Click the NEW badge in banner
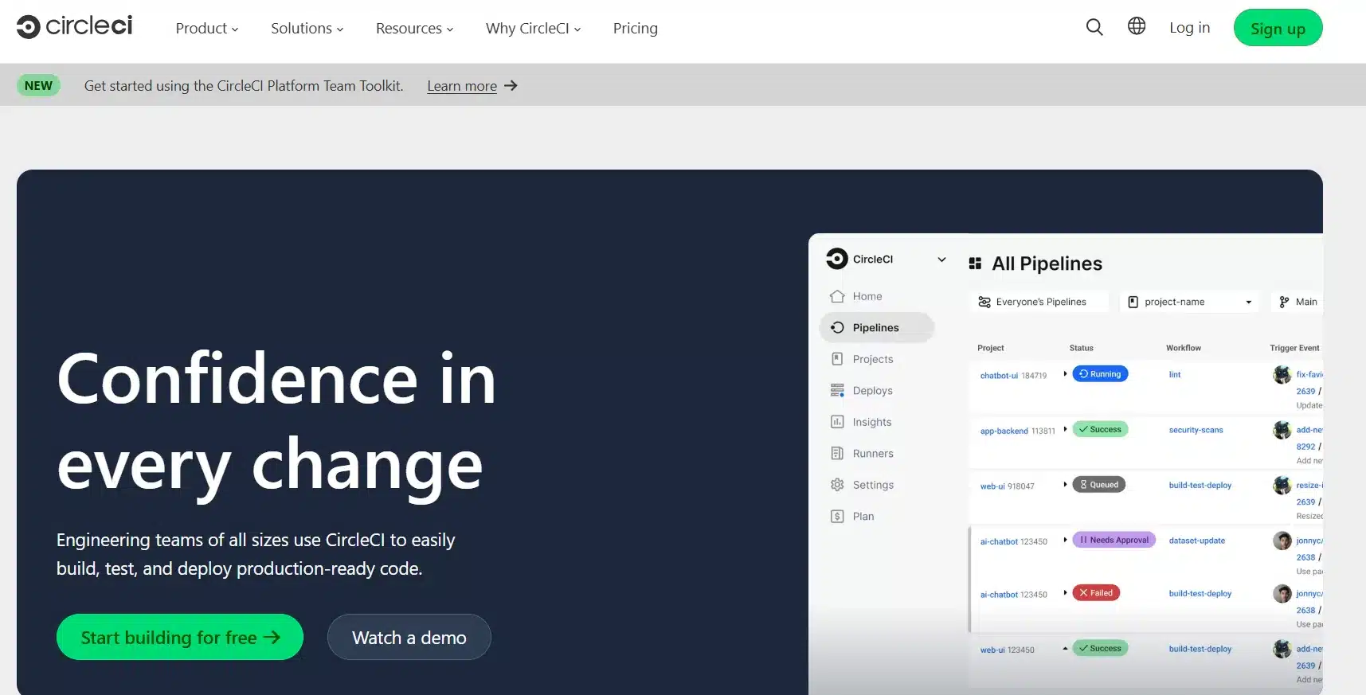The height and width of the screenshot is (695, 1366). click(x=38, y=85)
